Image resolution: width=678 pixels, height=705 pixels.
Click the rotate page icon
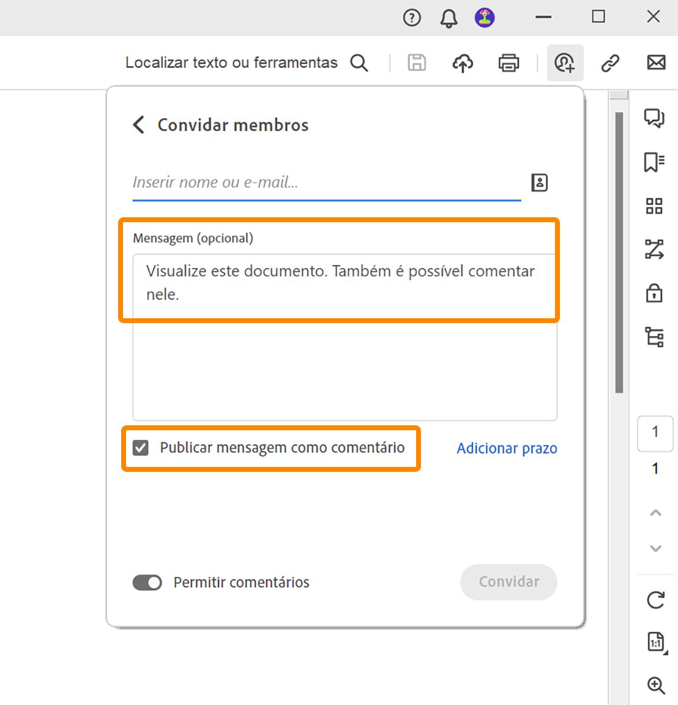point(655,600)
